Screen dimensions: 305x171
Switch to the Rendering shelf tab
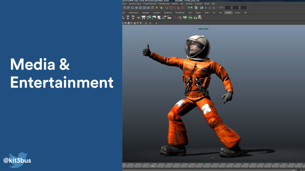point(168,13)
